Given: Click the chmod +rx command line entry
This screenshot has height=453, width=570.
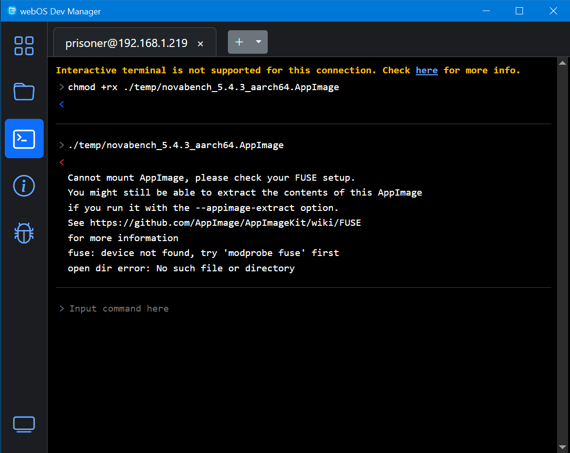Looking at the screenshot, I should coord(203,87).
